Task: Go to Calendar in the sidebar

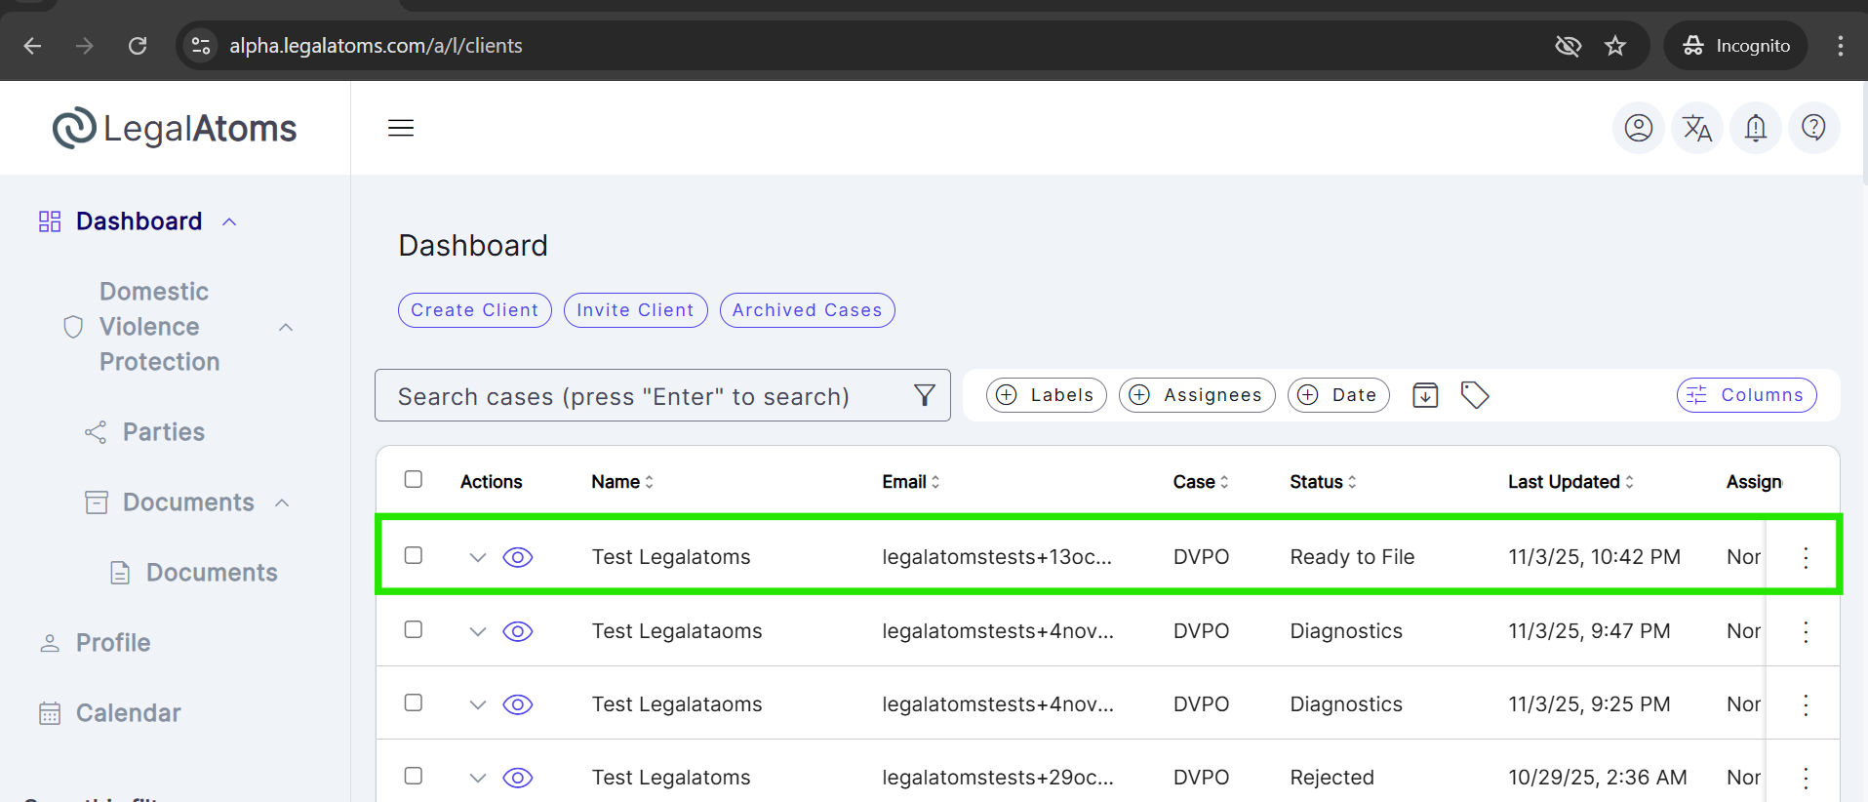Action: (x=128, y=713)
